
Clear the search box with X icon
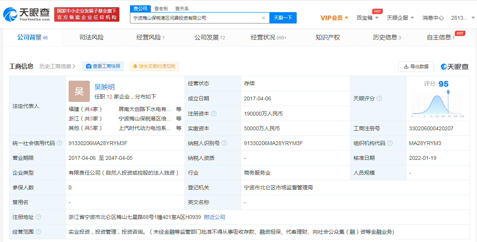pyautogui.click(x=264, y=18)
